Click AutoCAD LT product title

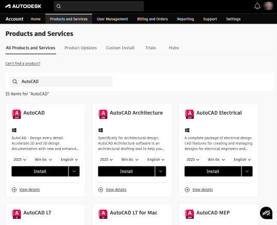(37, 213)
